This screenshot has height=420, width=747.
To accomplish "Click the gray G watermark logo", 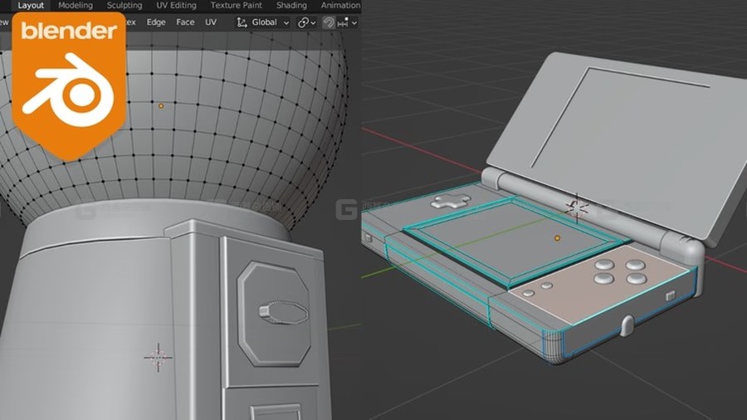I will point(346,209).
